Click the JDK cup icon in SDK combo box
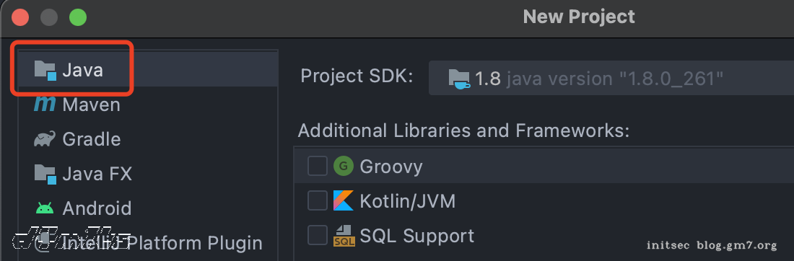The image size is (794, 261). point(459,79)
